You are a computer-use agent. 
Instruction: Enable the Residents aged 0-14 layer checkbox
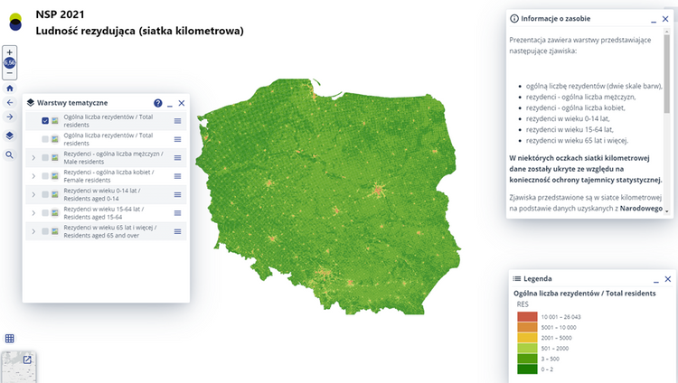pyautogui.click(x=45, y=195)
